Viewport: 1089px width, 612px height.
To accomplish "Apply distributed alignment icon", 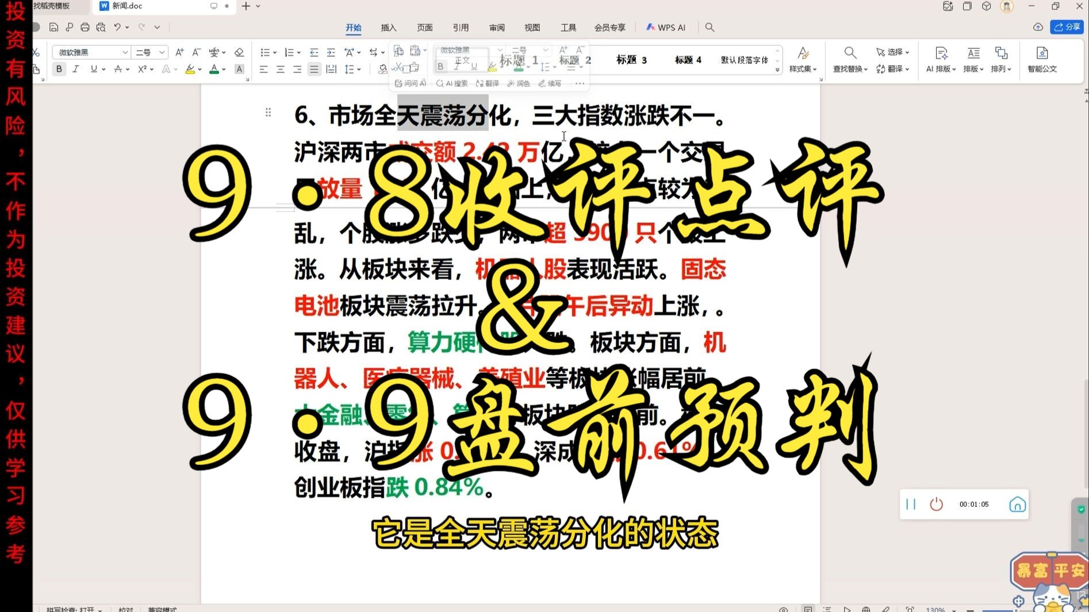I will coord(331,69).
